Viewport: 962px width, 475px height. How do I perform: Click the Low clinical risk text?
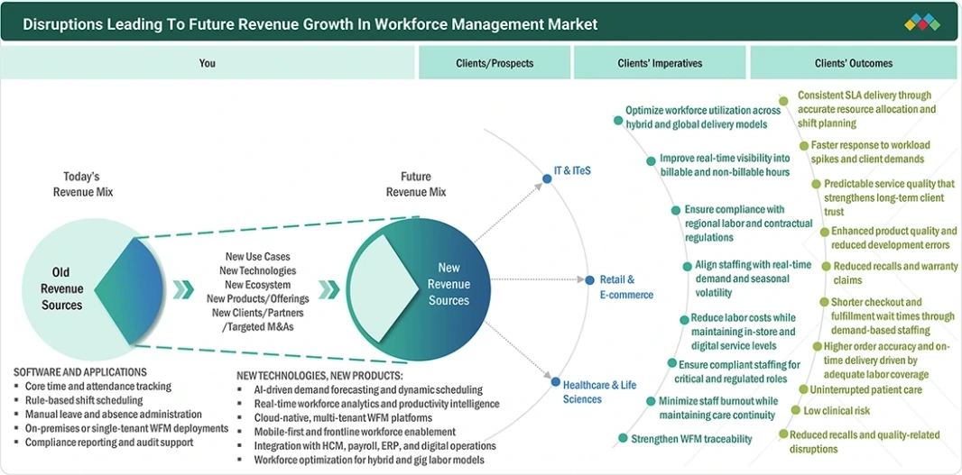click(x=837, y=410)
